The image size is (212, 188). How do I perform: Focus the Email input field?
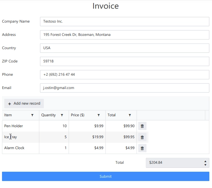[125, 88]
